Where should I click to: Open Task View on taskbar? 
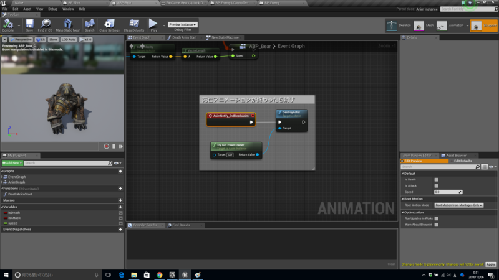108,275
